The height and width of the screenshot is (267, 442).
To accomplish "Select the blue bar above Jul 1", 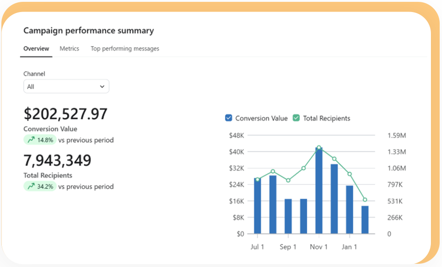I will (257, 206).
